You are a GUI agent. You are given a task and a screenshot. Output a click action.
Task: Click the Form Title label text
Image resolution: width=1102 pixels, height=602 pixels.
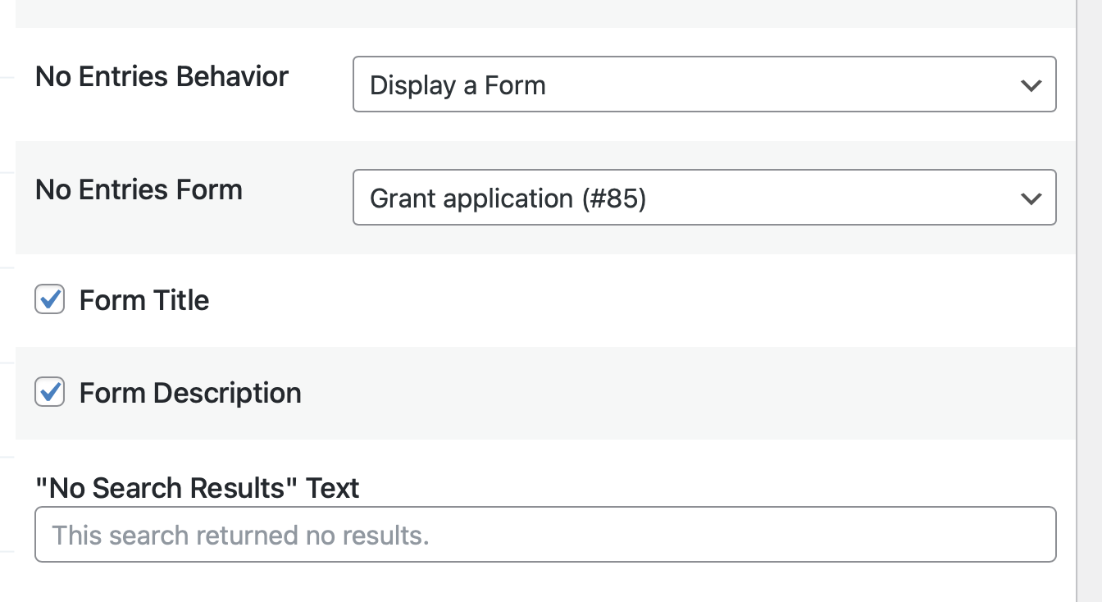pyautogui.click(x=144, y=300)
